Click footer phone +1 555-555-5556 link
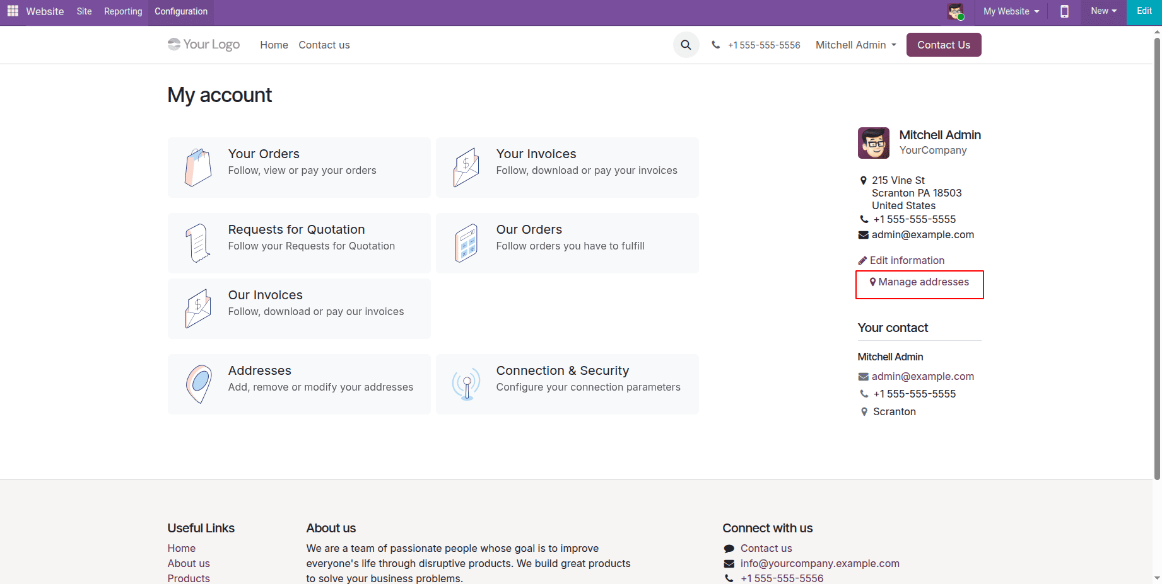 click(x=782, y=578)
